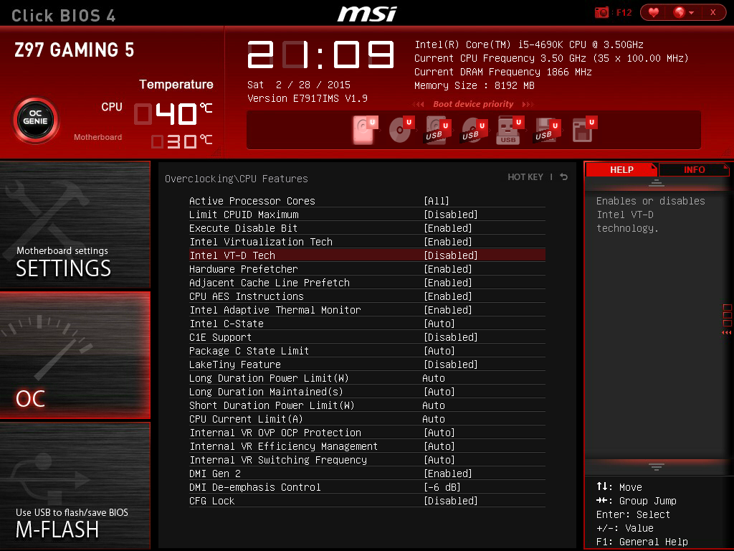This screenshot has height=551, width=734.
Task: Click the HOT KEY button
Action: [x=525, y=176]
